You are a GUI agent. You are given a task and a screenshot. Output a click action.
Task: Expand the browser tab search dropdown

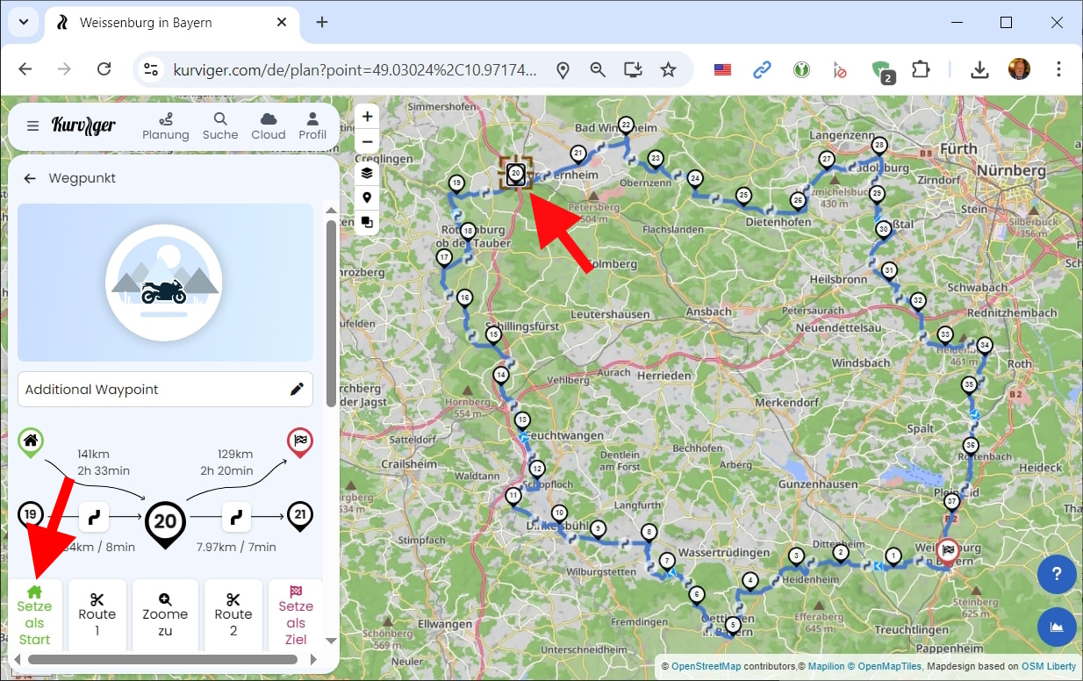coord(23,22)
